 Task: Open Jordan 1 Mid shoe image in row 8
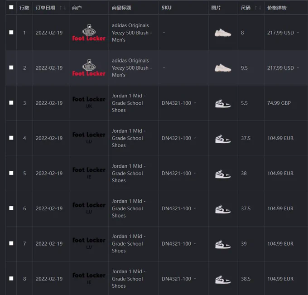(223, 280)
